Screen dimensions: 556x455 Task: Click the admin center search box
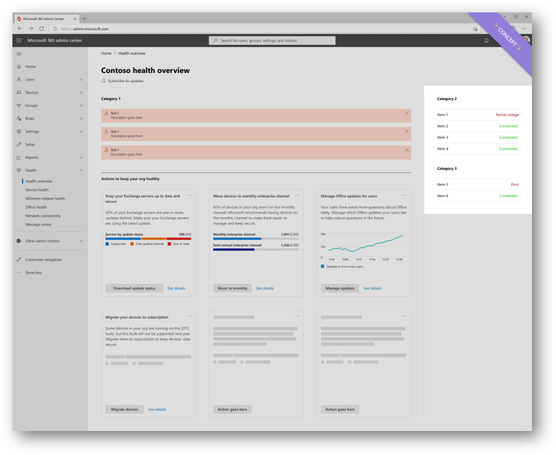click(x=272, y=40)
